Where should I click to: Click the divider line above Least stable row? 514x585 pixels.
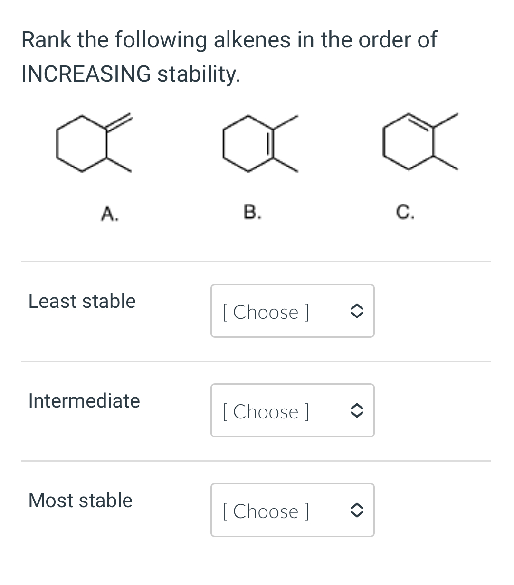pyautogui.click(x=256, y=261)
